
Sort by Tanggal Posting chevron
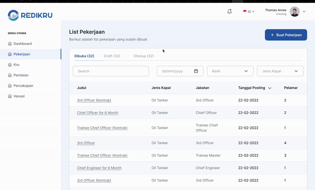pos(270,88)
